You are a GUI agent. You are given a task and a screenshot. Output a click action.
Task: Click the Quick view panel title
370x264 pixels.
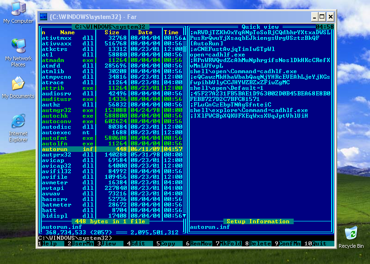click(260, 27)
